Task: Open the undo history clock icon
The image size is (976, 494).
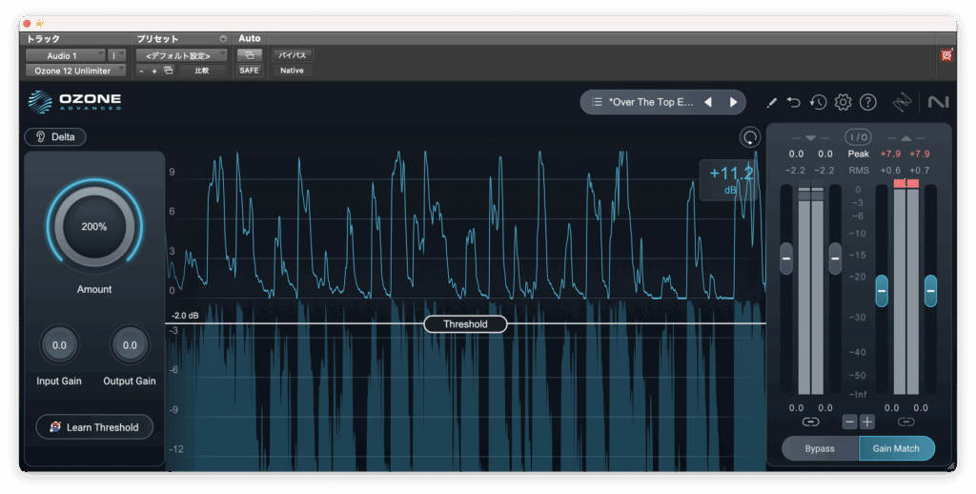Action: tap(818, 102)
